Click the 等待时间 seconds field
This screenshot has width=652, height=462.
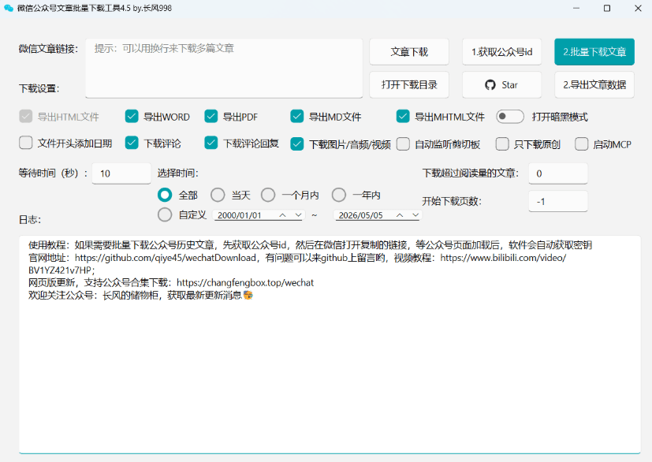121,173
